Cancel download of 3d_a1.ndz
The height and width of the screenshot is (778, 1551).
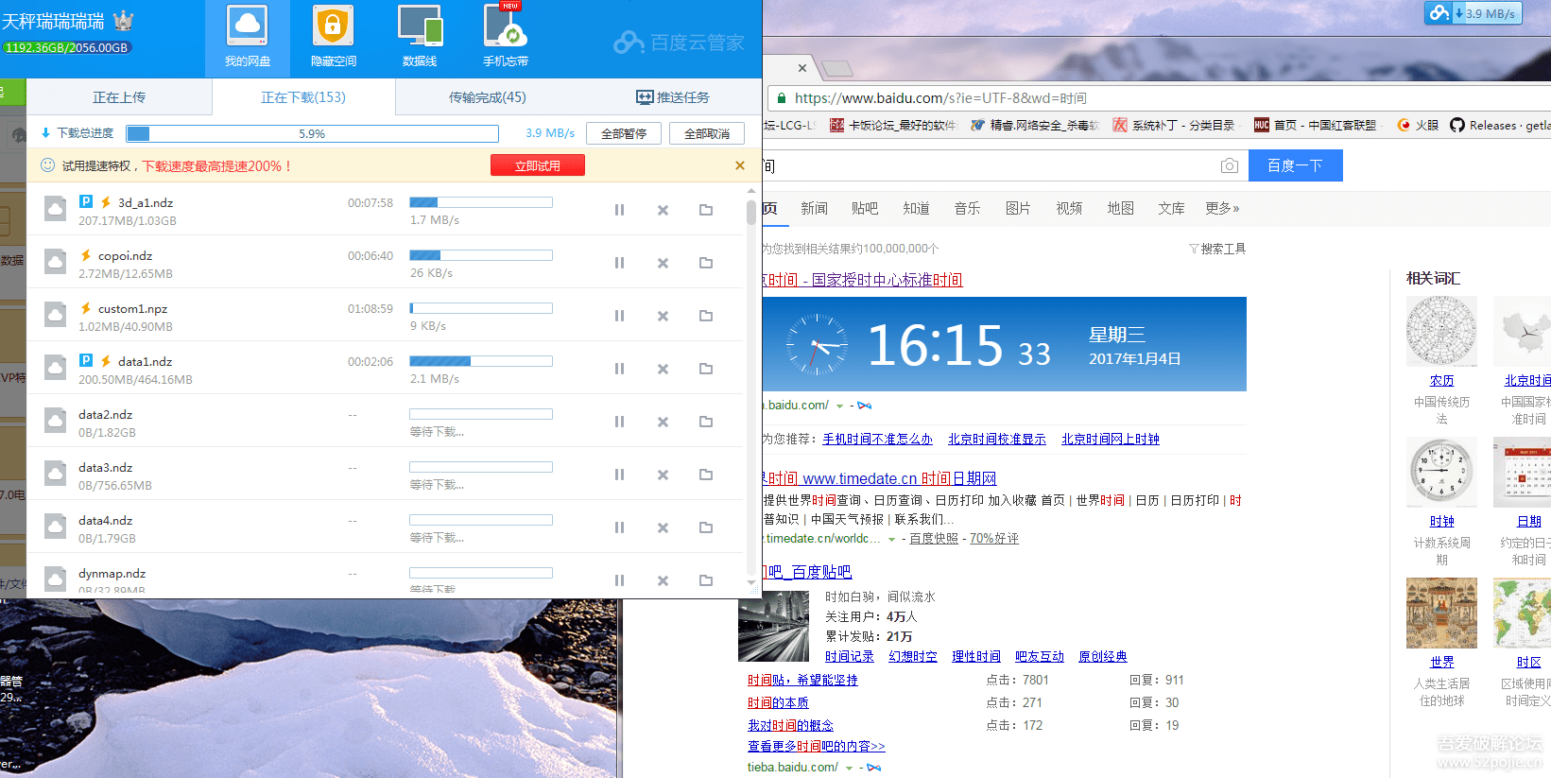(663, 210)
